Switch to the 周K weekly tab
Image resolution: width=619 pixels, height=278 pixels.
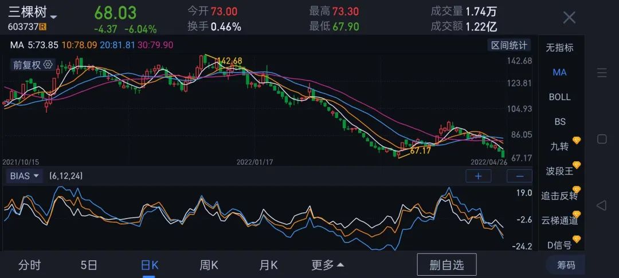pyautogui.click(x=209, y=265)
